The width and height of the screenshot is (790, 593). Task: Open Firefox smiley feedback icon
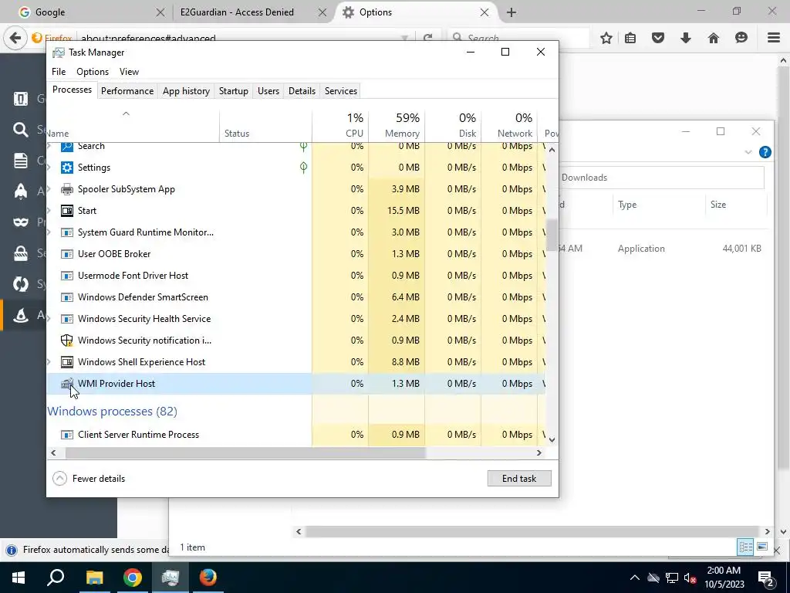coord(741,38)
